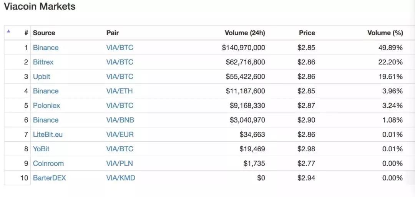The width and height of the screenshot is (415, 197).
Task: Open the VIA/KMD pair link
Action: click(121, 178)
